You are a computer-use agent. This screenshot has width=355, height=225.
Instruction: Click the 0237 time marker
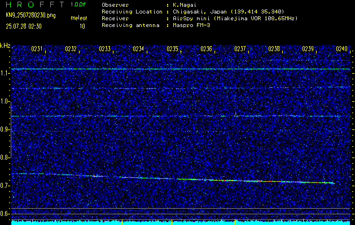(240, 49)
